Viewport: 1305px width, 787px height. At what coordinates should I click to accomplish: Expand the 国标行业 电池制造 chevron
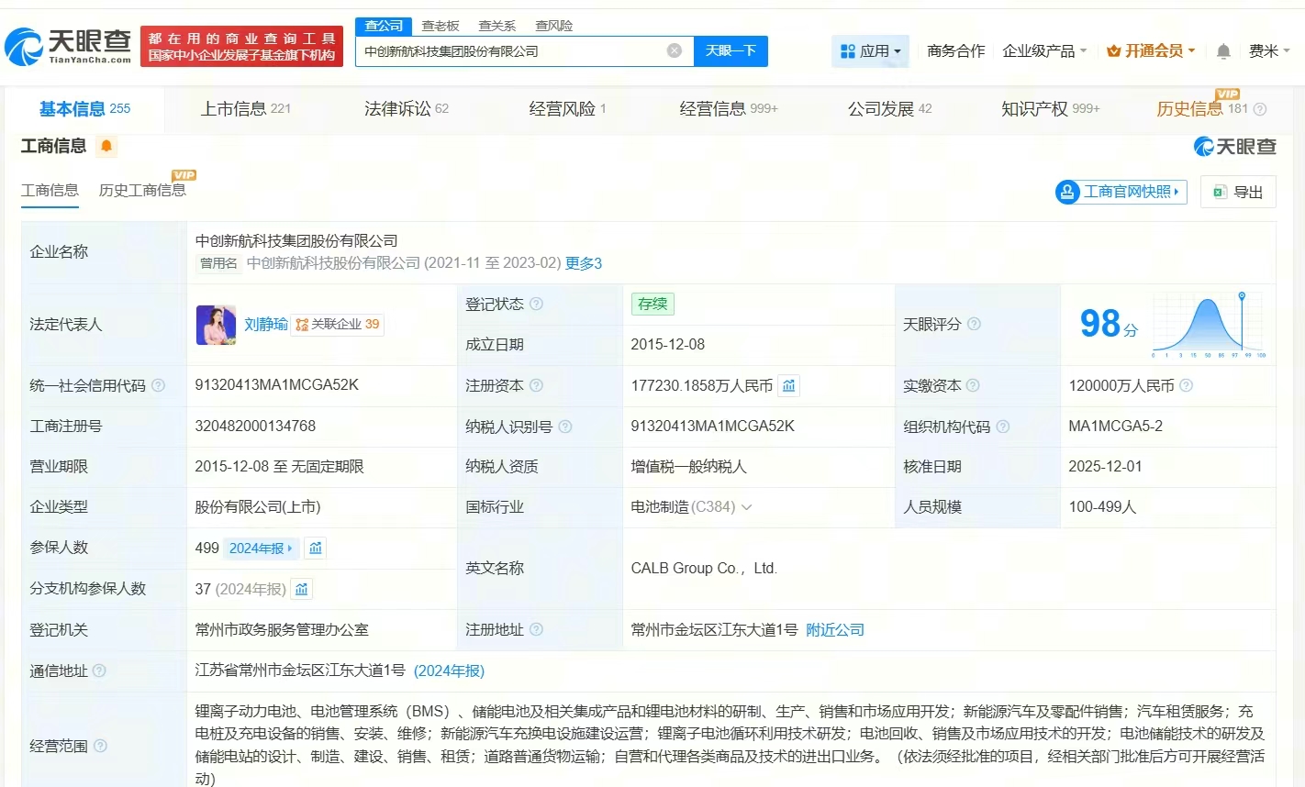[746, 507]
